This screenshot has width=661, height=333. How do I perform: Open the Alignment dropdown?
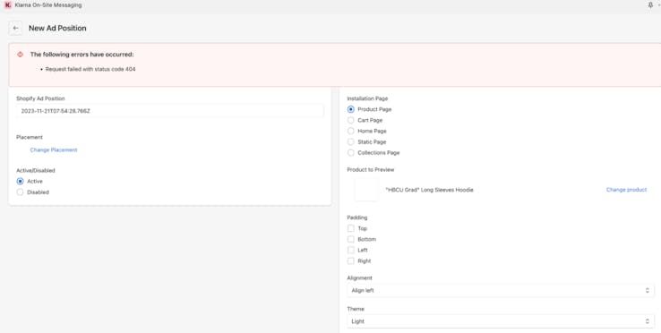coord(501,290)
